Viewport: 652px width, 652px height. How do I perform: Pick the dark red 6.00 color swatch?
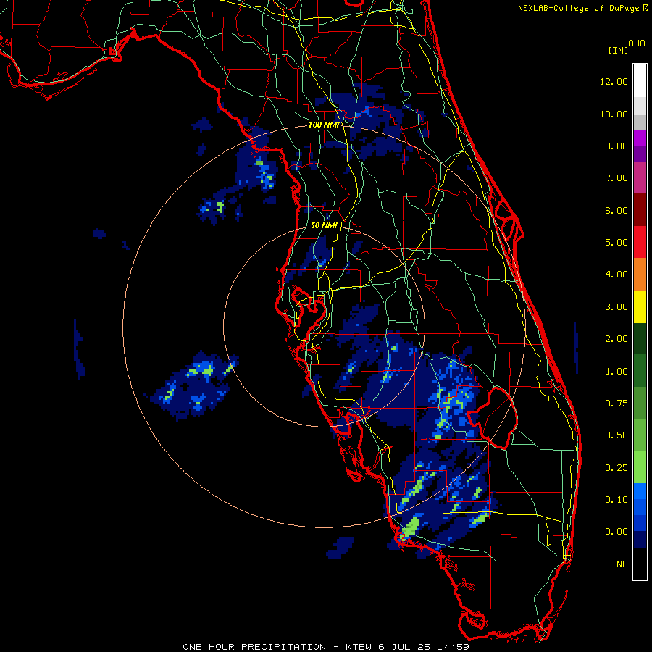tap(640, 210)
